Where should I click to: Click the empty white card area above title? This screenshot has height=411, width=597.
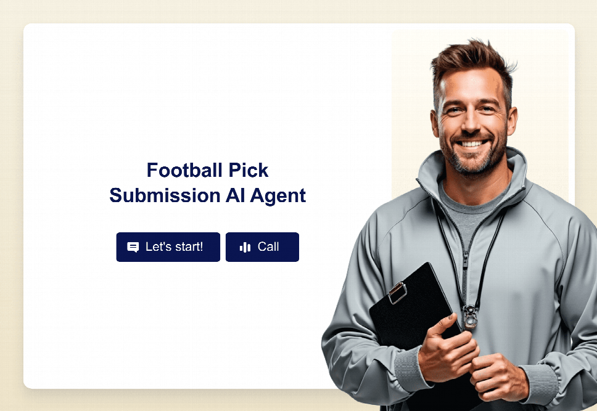207,91
